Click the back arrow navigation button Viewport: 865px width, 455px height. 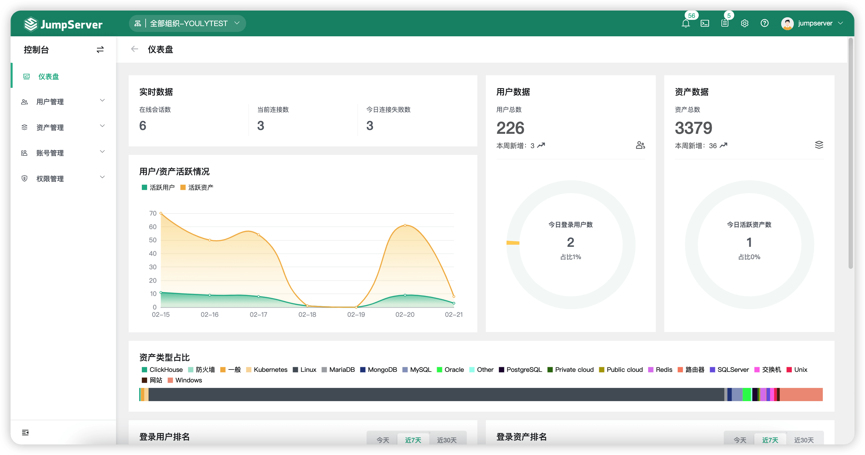point(134,50)
